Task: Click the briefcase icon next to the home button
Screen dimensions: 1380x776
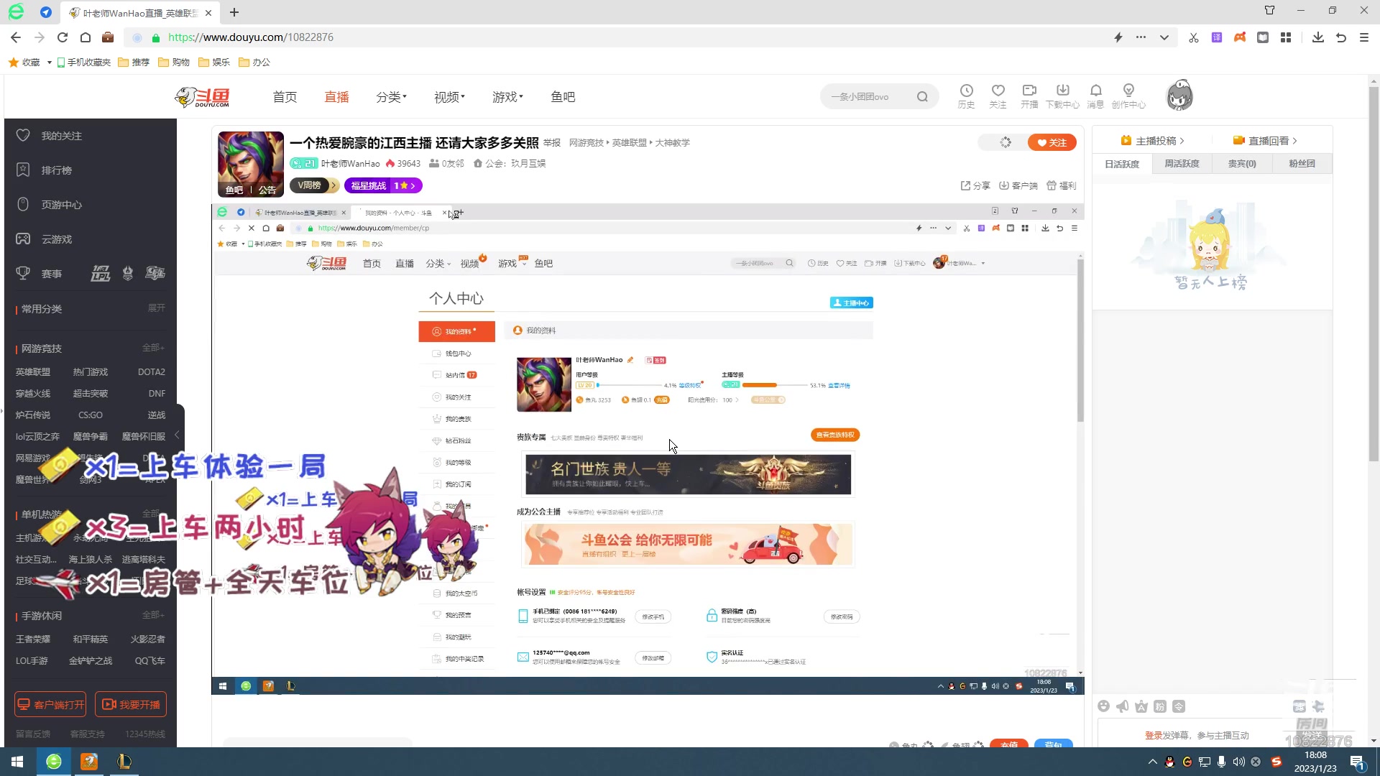Action: click(x=108, y=37)
